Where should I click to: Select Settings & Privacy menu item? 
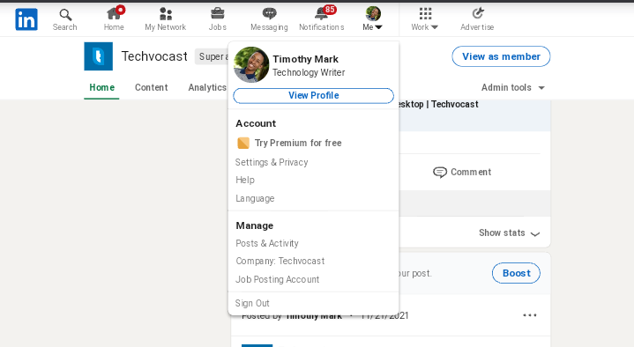[x=272, y=162]
